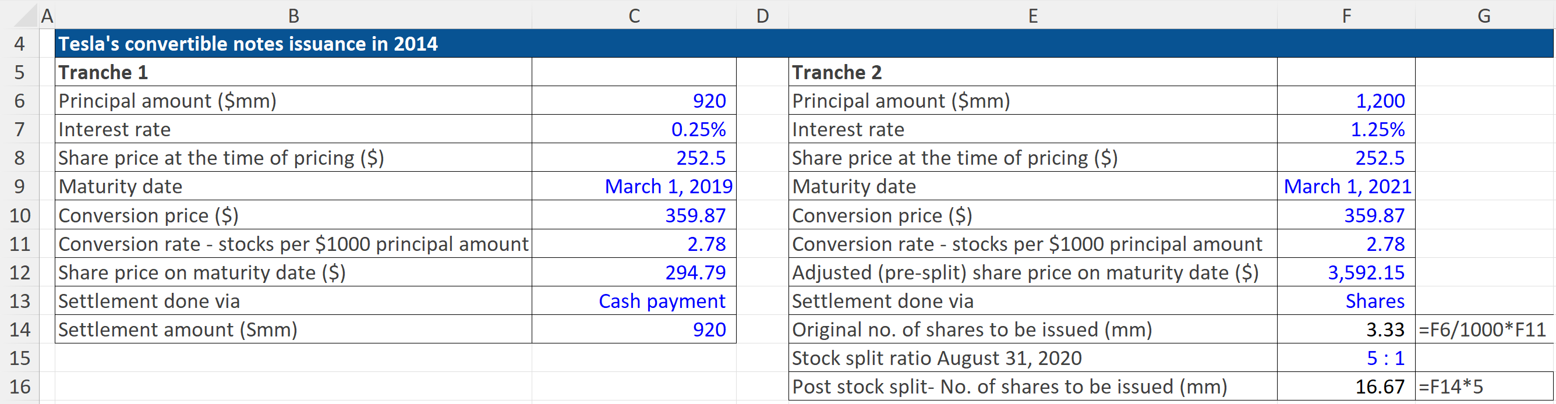Select Tranche 1 settlement amount 920 cell

click(x=634, y=329)
